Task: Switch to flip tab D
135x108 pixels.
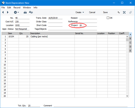Action: point(130,47)
